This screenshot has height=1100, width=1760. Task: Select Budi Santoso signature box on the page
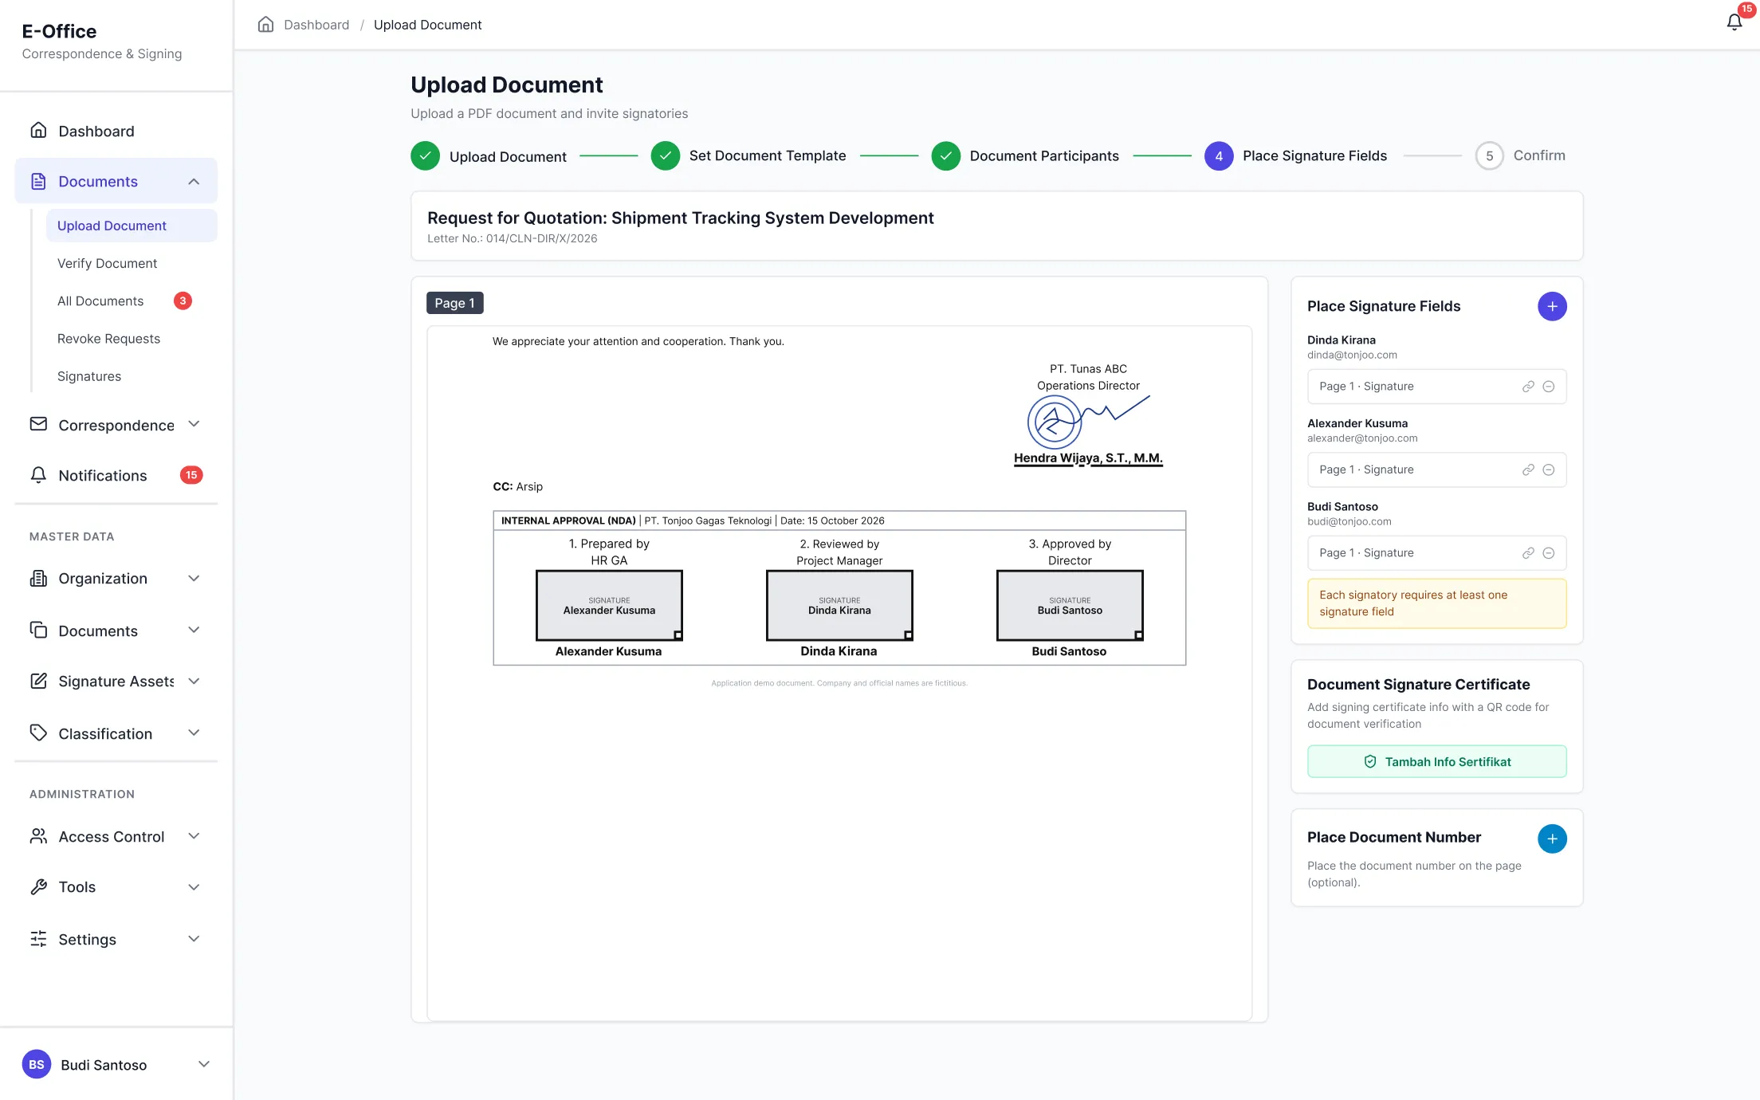pos(1070,605)
